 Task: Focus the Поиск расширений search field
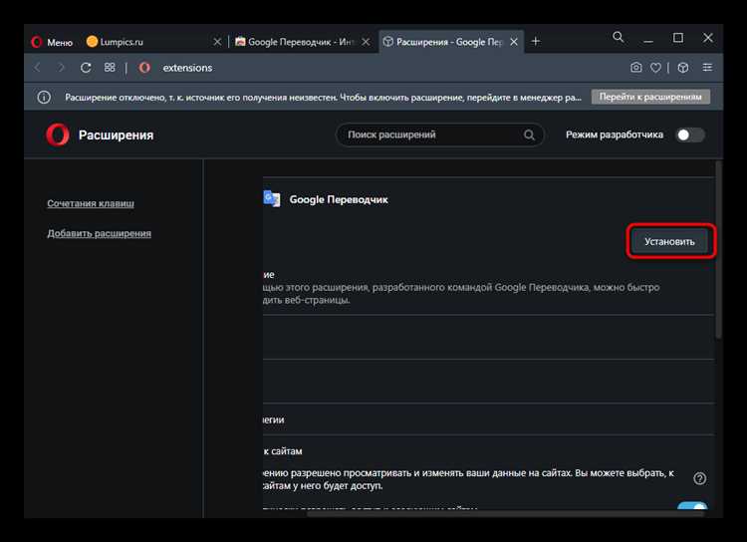click(x=439, y=135)
